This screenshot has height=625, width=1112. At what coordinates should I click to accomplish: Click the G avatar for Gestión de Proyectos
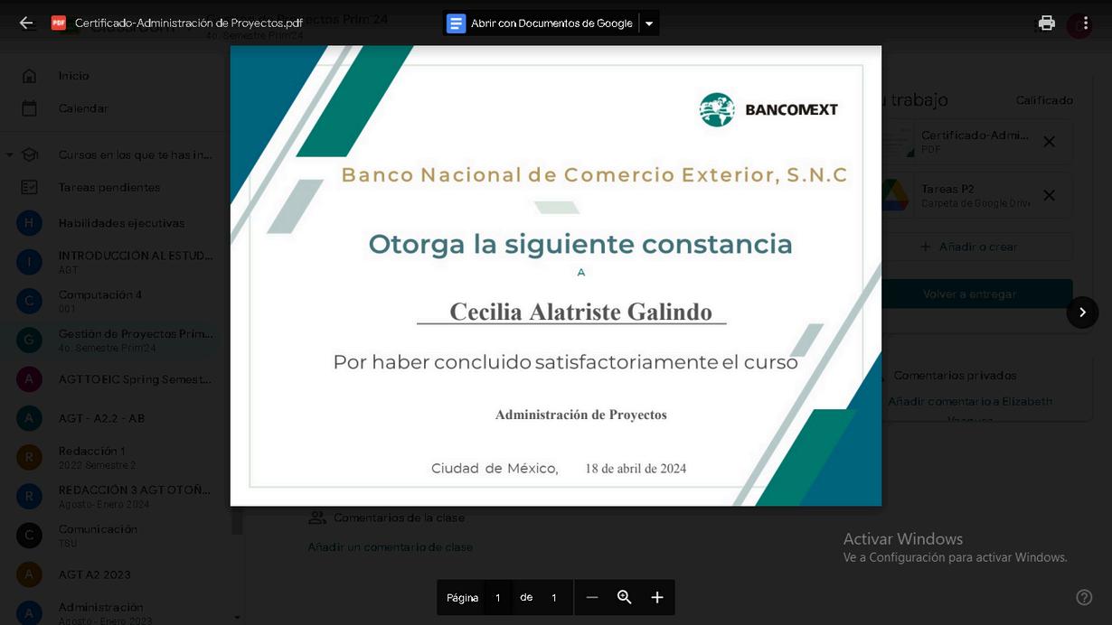coord(29,340)
